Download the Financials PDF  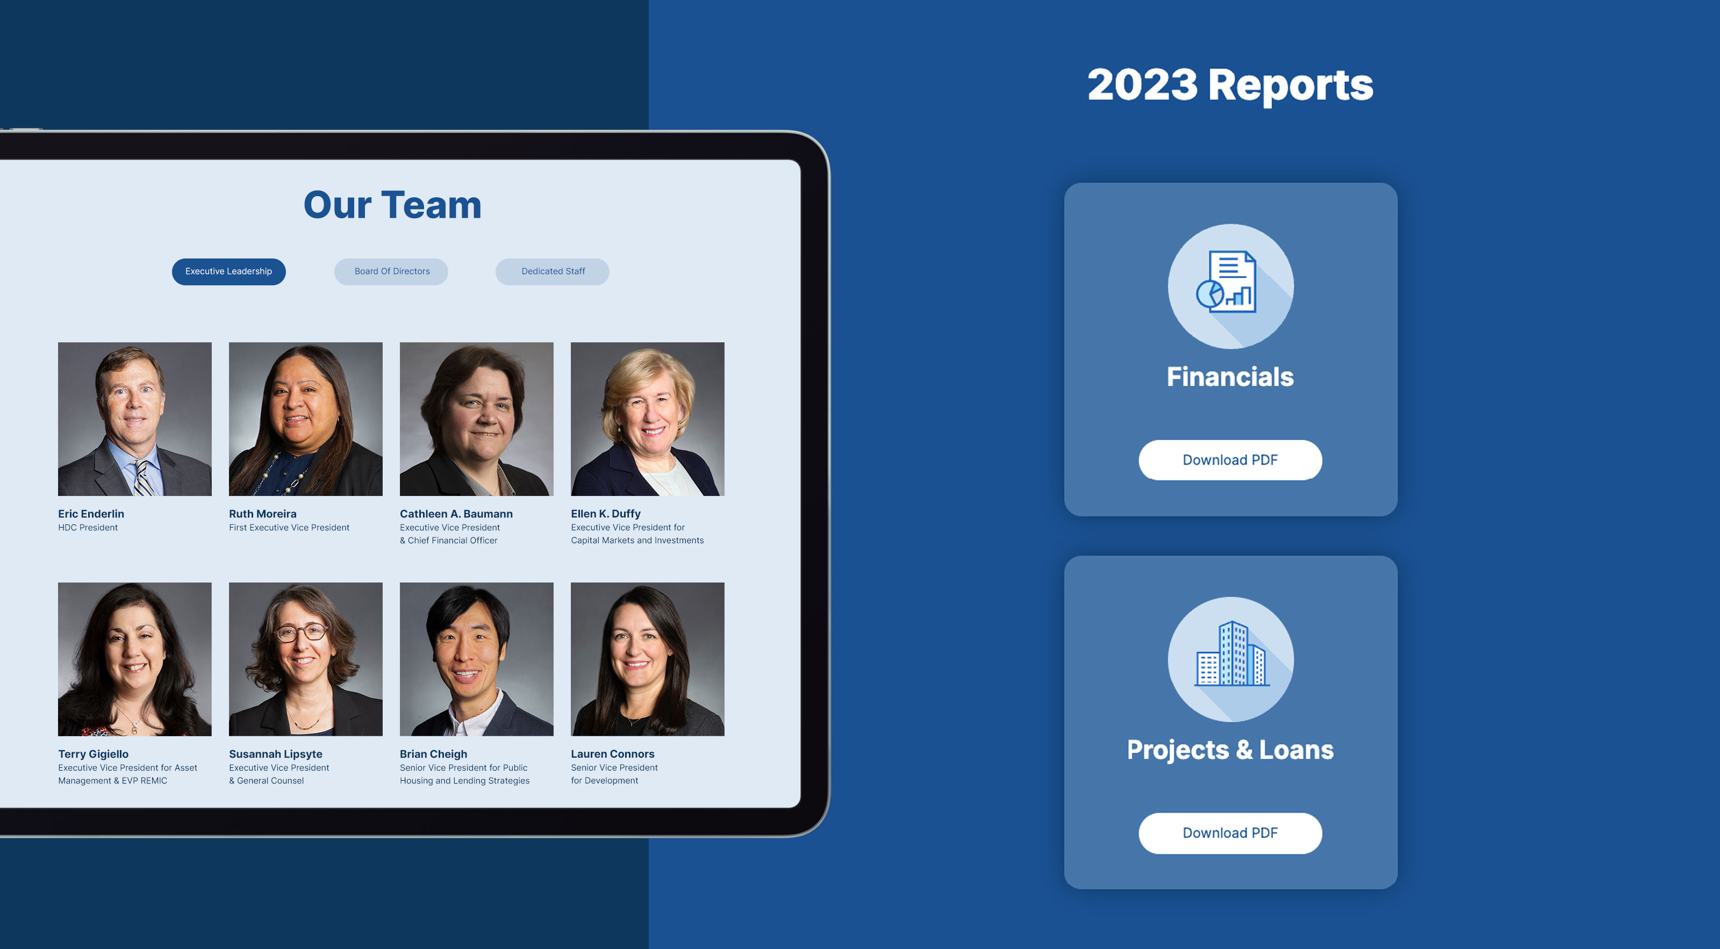click(1229, 460)
